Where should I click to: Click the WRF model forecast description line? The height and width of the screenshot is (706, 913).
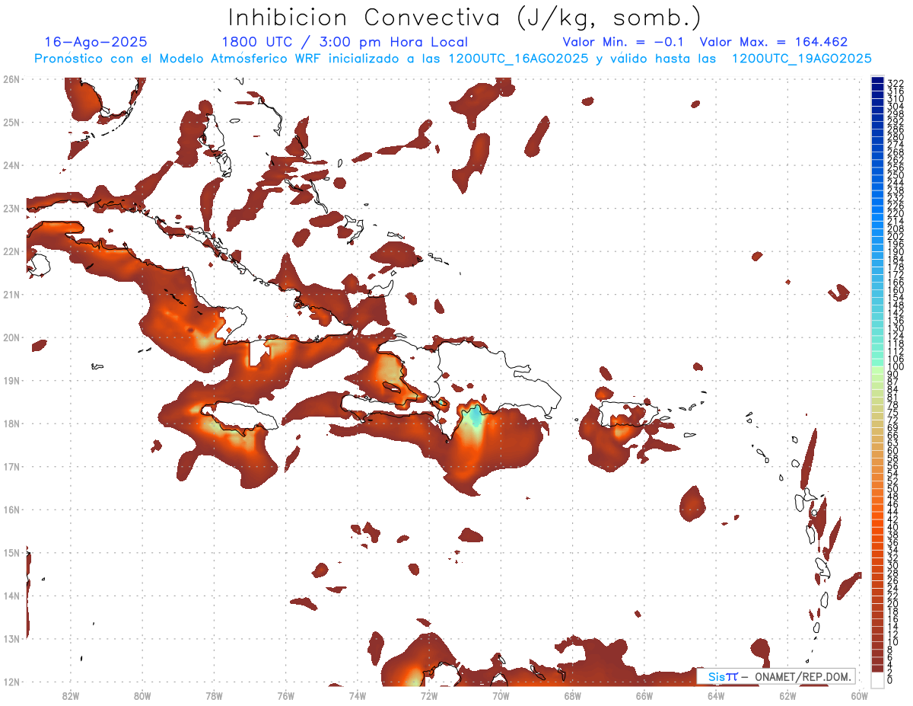click(453, 59)
